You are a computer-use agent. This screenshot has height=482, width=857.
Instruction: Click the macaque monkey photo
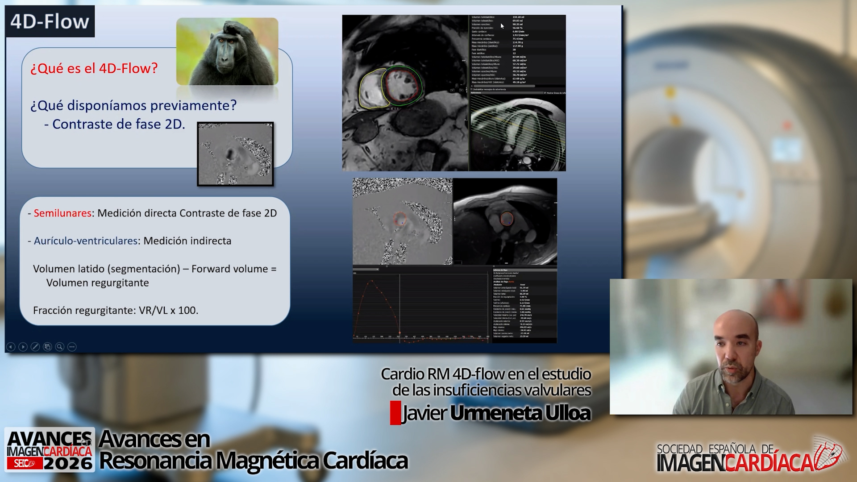(x=227, y=51)
